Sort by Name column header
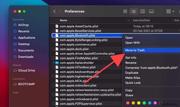Screen dimensions: 180x107 click(x=63, y=20)
